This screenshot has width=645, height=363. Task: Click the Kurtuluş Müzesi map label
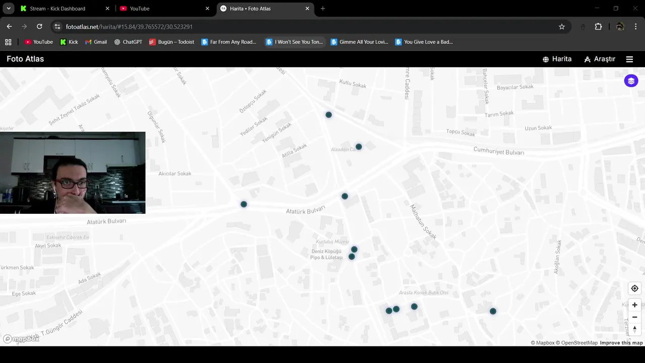coord(332,242)
